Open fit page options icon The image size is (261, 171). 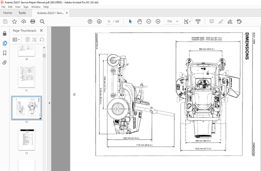point(187,21)
